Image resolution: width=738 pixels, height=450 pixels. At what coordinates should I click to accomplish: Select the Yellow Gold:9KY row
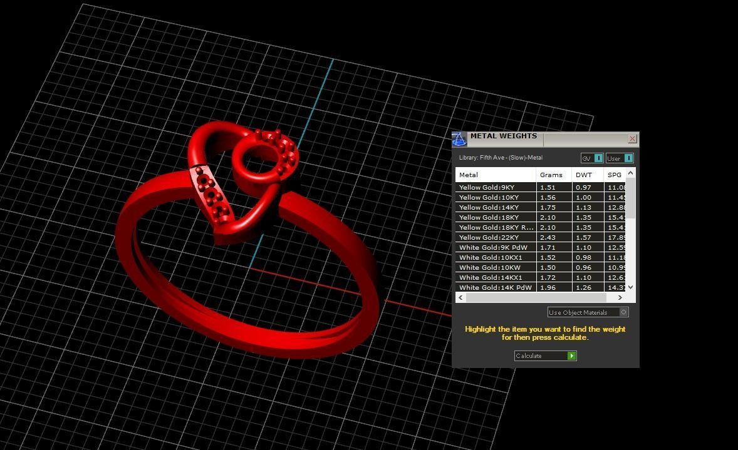point(540,187)
